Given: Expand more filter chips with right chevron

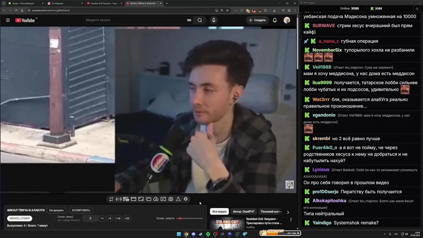Looking at the screenshot, I should point(288,212).
